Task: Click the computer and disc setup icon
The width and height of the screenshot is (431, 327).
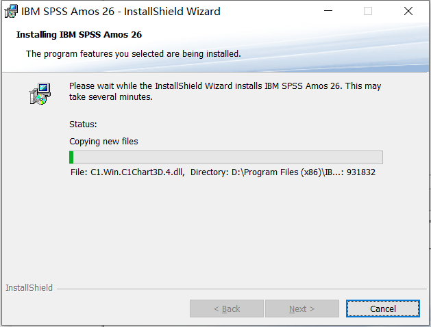Action: 40,94
